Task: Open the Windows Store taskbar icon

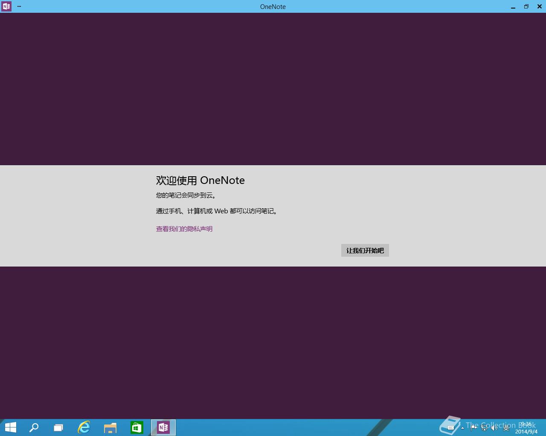Action: (x=136, y=427)
